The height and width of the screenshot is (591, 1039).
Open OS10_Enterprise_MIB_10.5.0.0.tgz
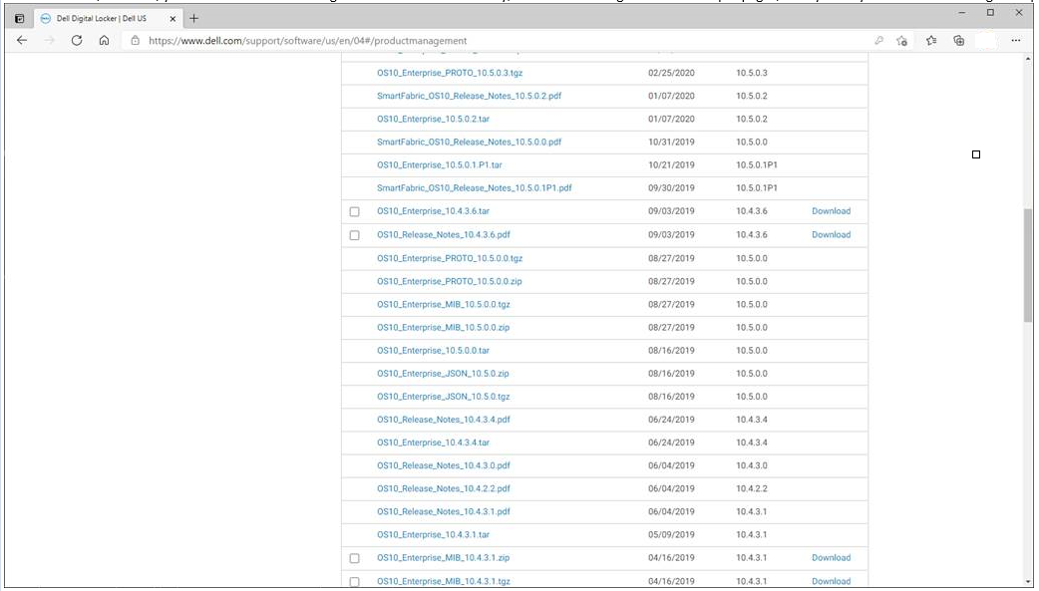444,305
